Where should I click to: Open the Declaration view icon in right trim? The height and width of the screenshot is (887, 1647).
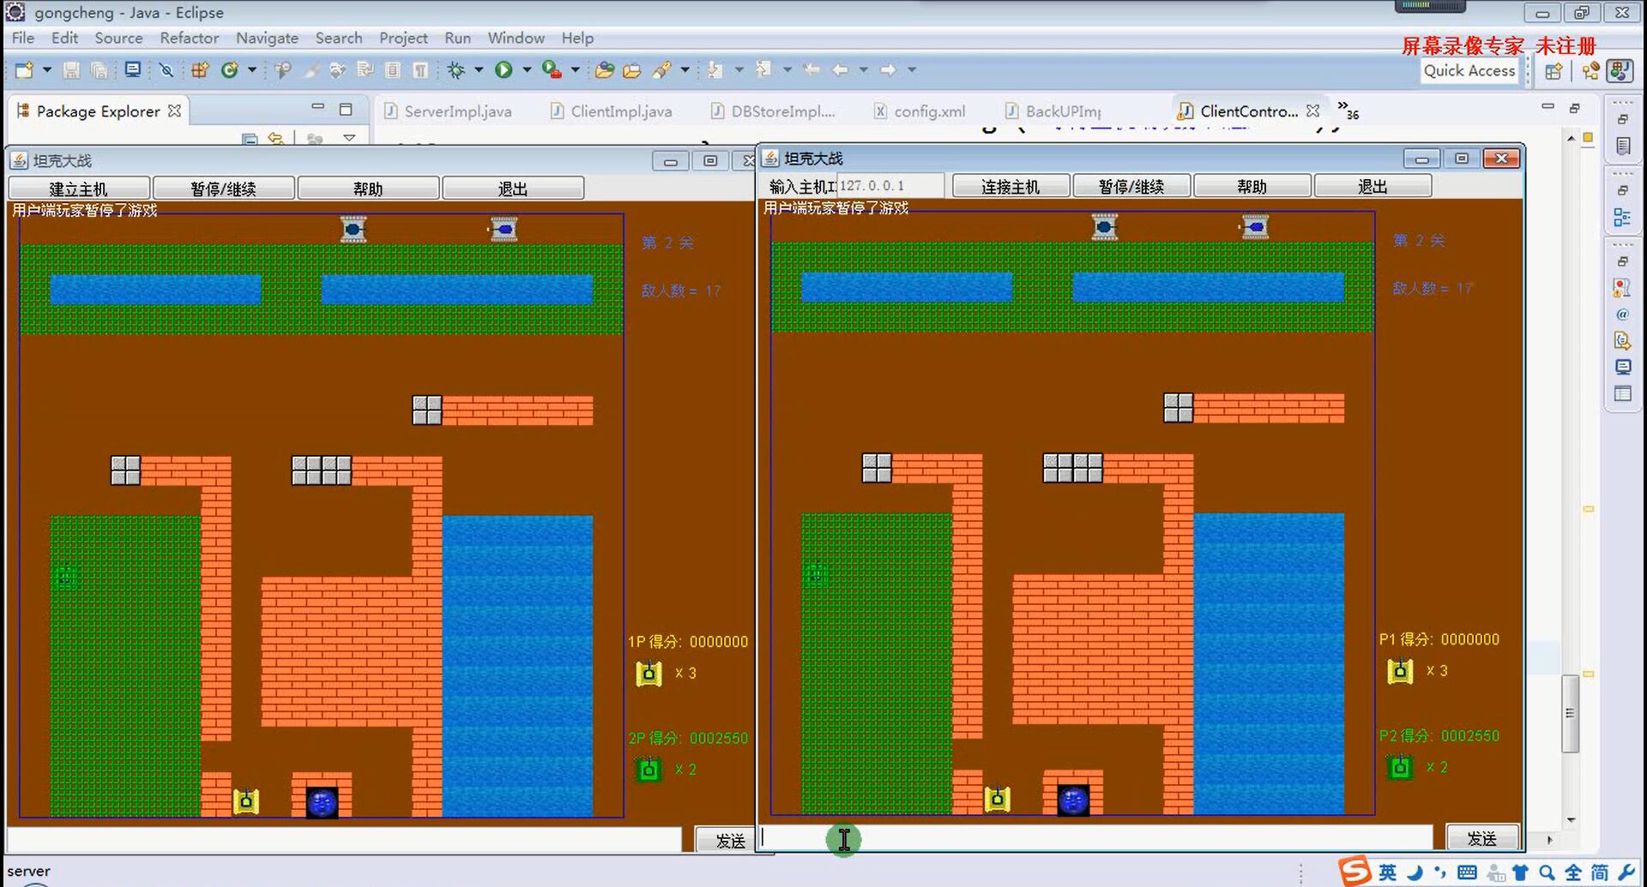(1622, 341)
